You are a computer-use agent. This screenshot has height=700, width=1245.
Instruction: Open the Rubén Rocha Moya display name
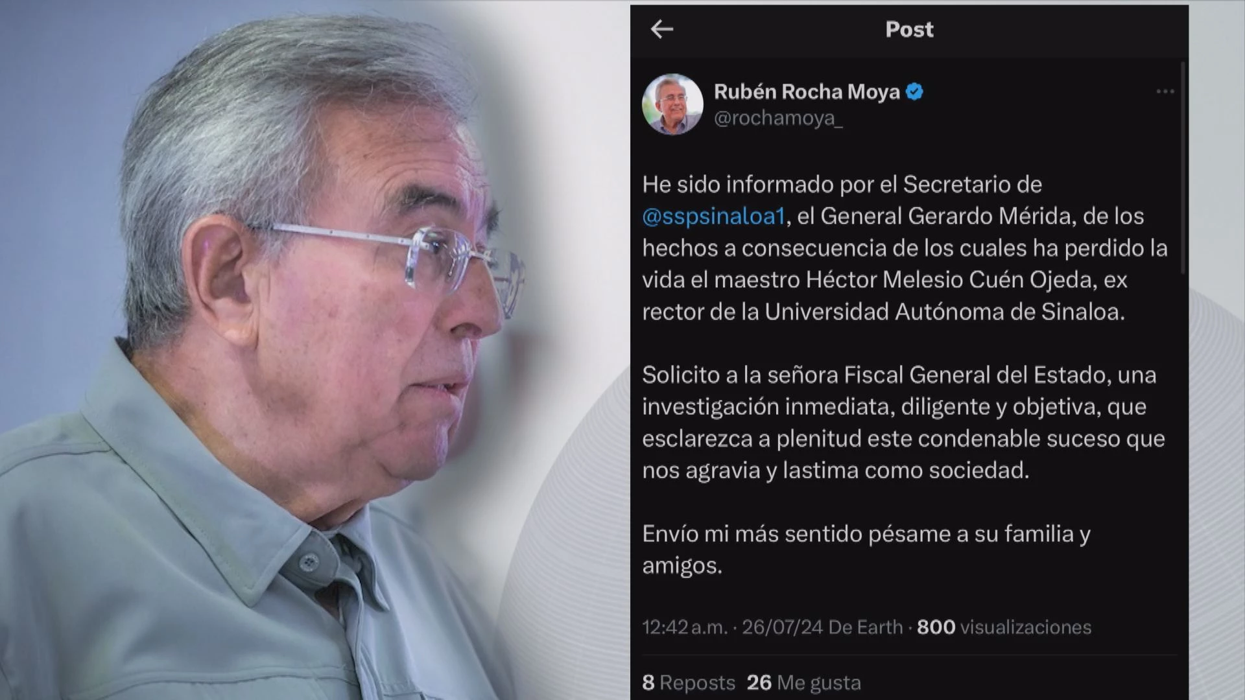[x=807, y=92]
